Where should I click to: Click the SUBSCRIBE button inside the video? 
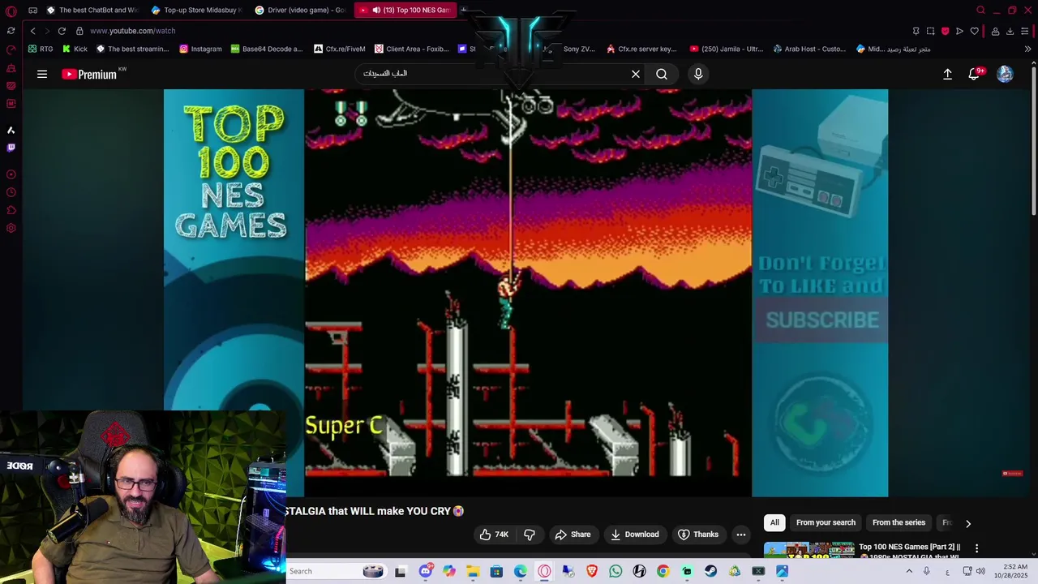pyautogui.click(x=822, y=320)
